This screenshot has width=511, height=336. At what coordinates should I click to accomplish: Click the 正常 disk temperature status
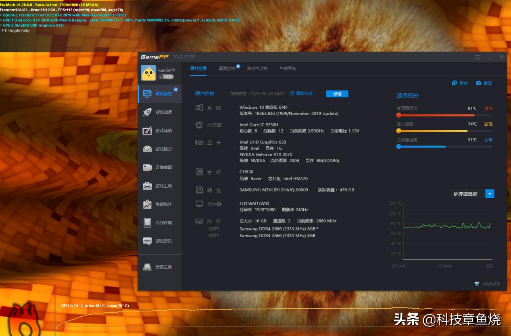[488, 140]
